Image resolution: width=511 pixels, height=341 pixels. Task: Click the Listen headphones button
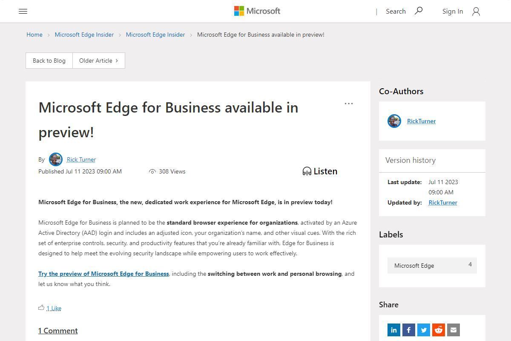(x=320, y=171)
